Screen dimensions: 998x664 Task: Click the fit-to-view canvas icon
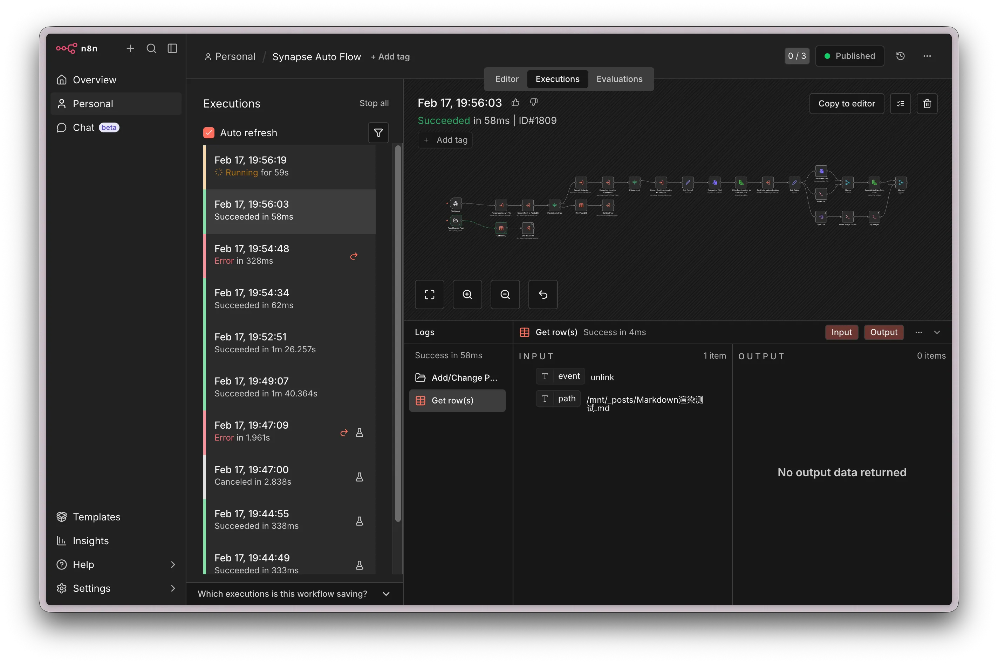pyautogui.click(x=430, y=294)
